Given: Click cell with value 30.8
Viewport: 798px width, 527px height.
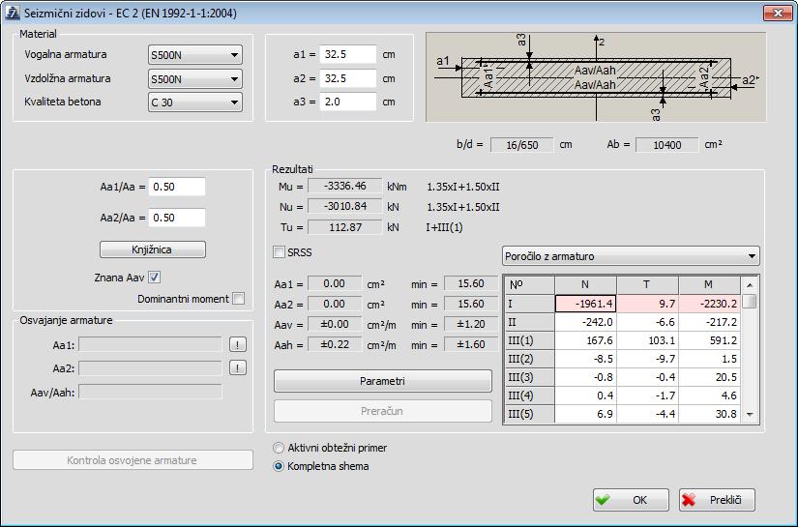Looking at the screenshot, I should (x=709, y=414).
